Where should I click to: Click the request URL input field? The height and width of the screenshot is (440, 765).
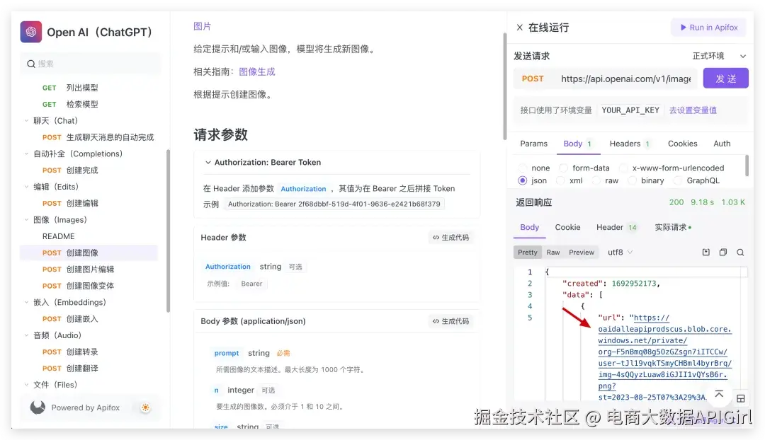pyautogui.click(x=627, y=79)
